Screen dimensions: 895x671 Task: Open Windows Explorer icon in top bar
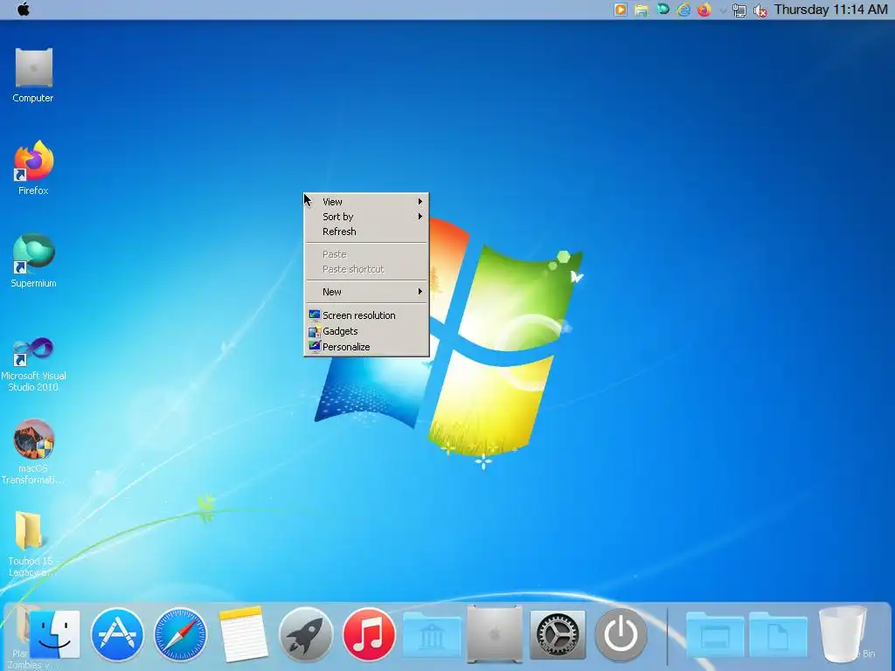click(642, 10)
